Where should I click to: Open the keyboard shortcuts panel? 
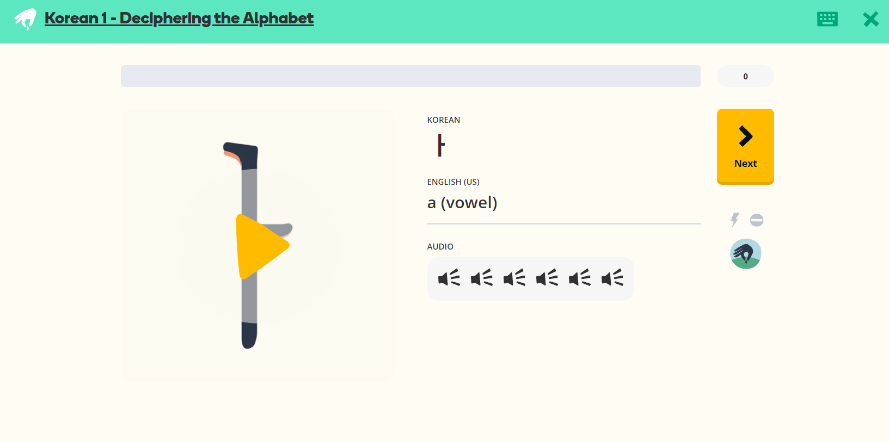coord(827,18)
